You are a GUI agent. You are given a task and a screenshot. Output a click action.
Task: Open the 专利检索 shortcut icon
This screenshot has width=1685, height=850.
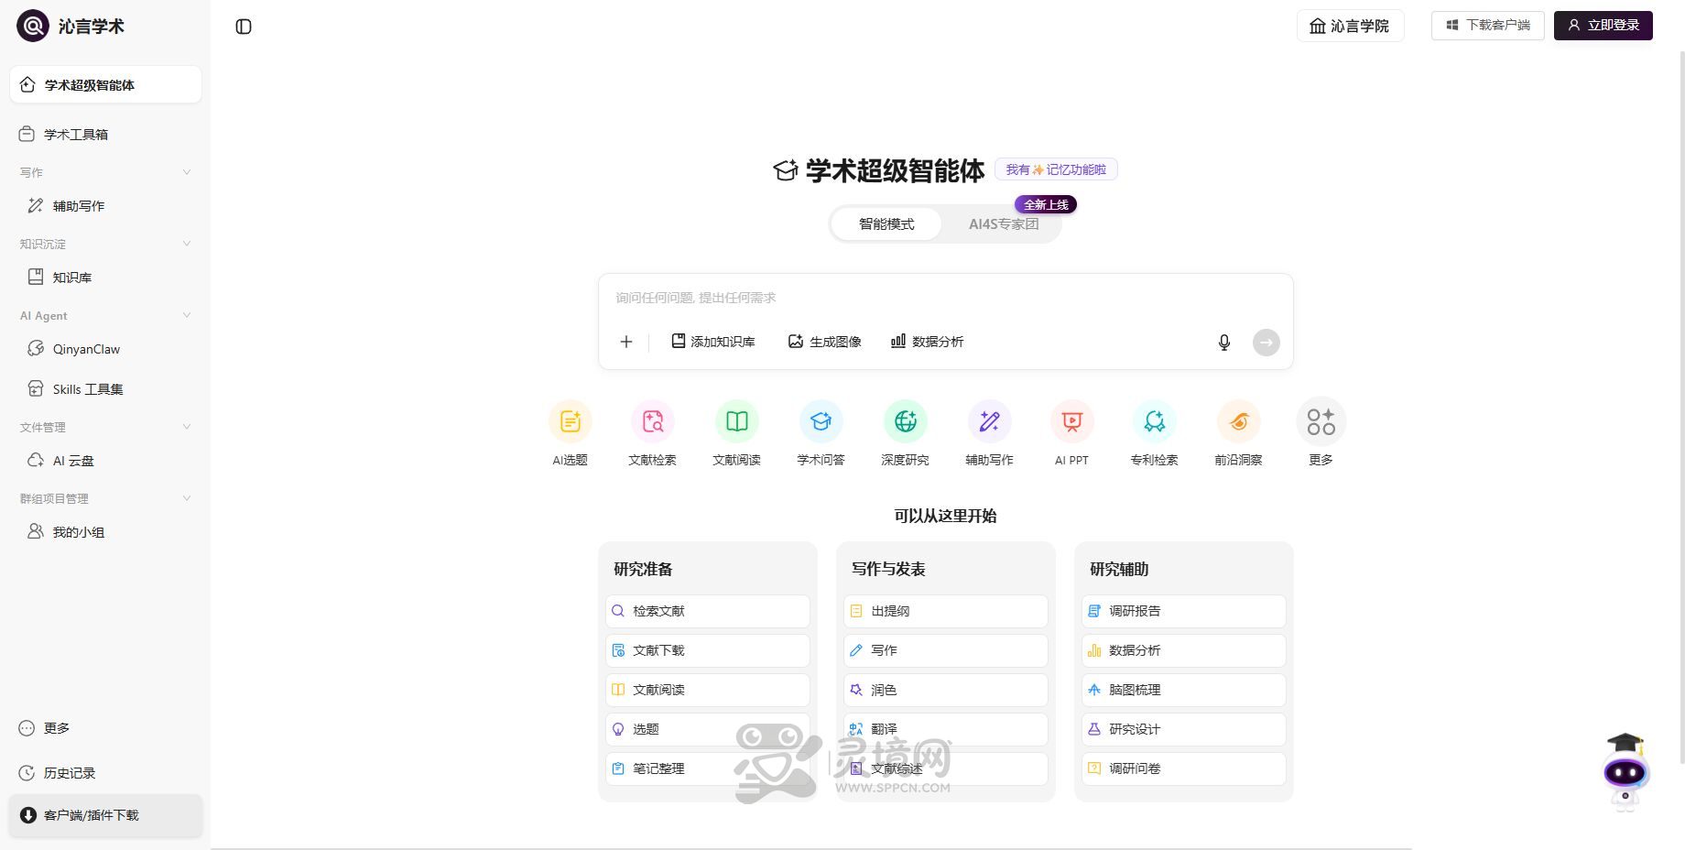point(1155,421)
